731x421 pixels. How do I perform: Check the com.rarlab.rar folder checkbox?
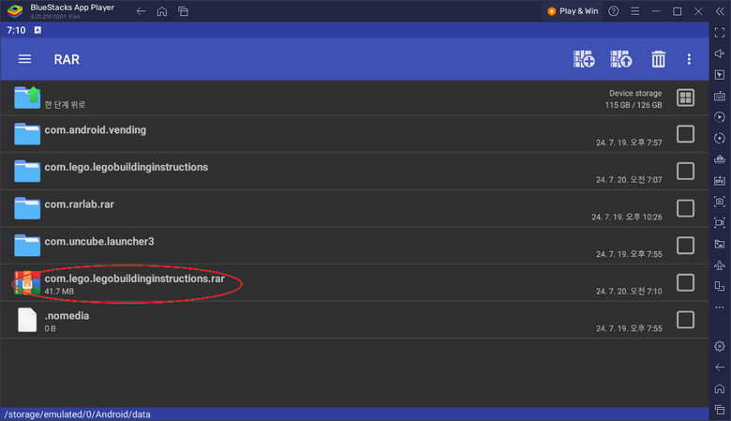pyautogui.click(x=685, y=208)
